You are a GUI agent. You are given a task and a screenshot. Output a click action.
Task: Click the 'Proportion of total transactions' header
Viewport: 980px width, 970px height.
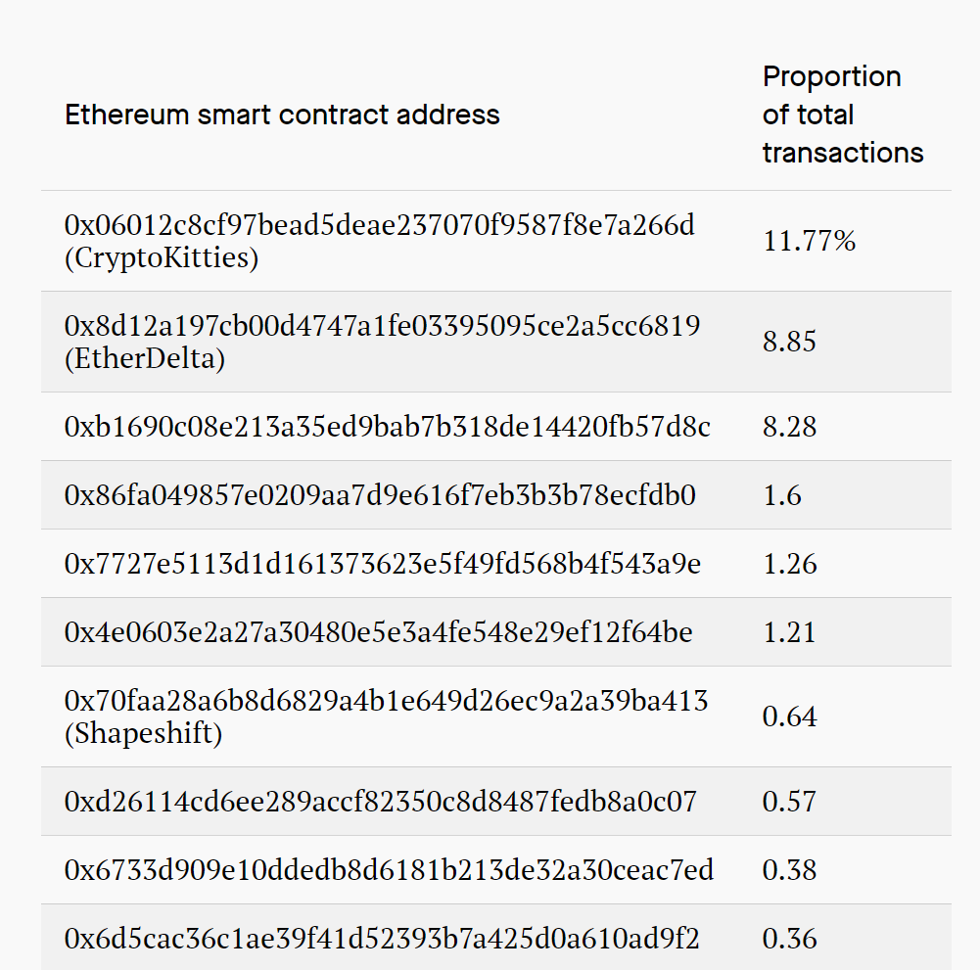(x=843, y=115)
